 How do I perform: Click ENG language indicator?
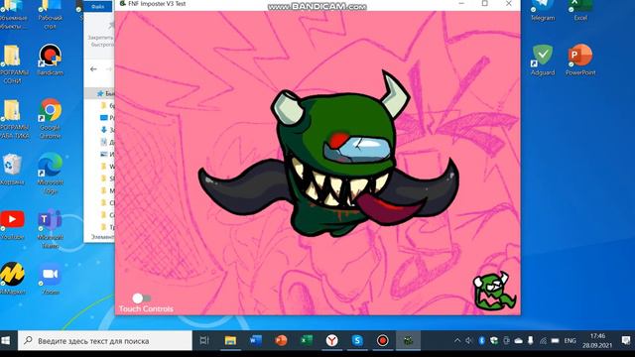[x=570, y=341]
